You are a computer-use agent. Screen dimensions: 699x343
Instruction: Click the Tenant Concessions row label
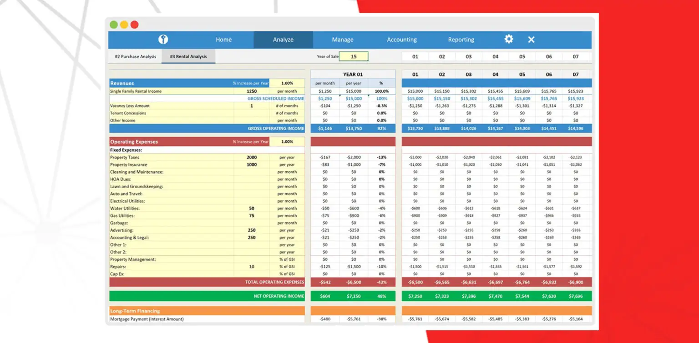128,113
